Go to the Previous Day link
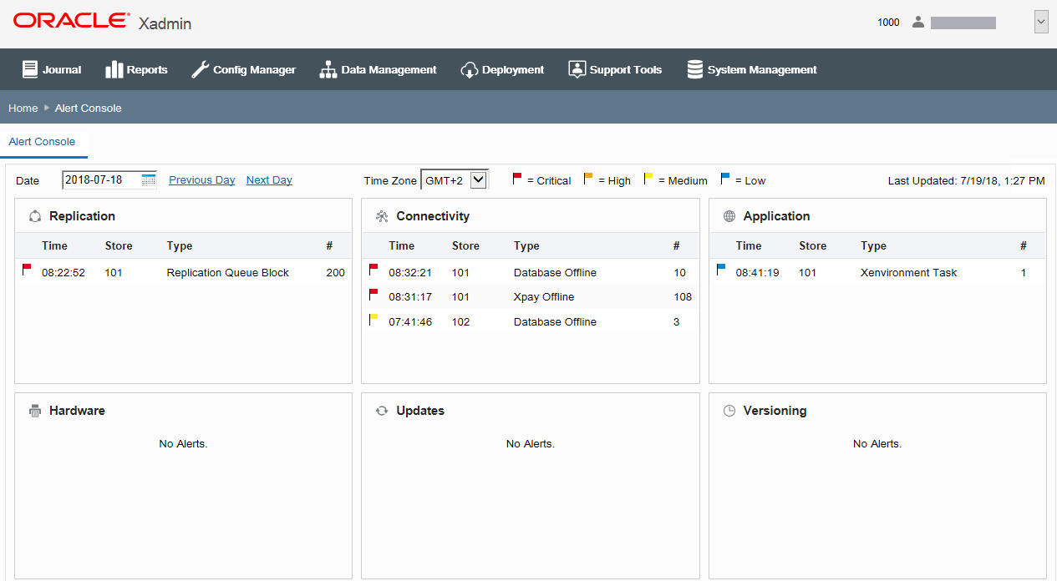This screenshot has width=1057, height=581. click(201, 180)
